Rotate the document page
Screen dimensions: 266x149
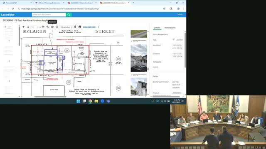tap(75, 27)
